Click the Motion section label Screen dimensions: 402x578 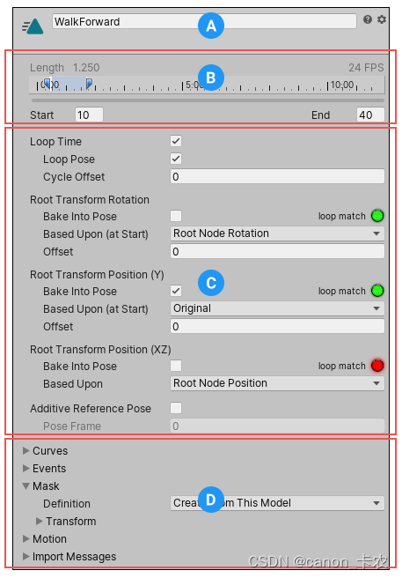click(49, 539)
